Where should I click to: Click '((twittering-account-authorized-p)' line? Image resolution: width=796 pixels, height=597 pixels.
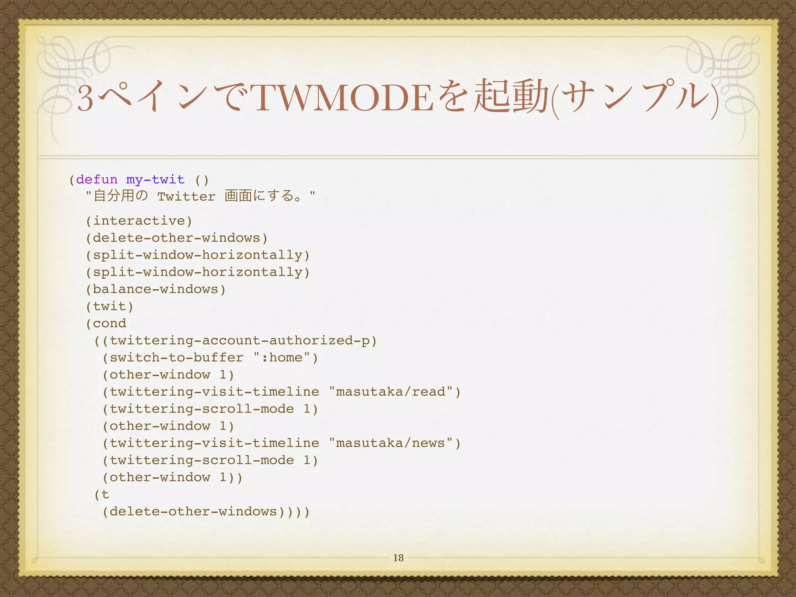tap(236, 340)
